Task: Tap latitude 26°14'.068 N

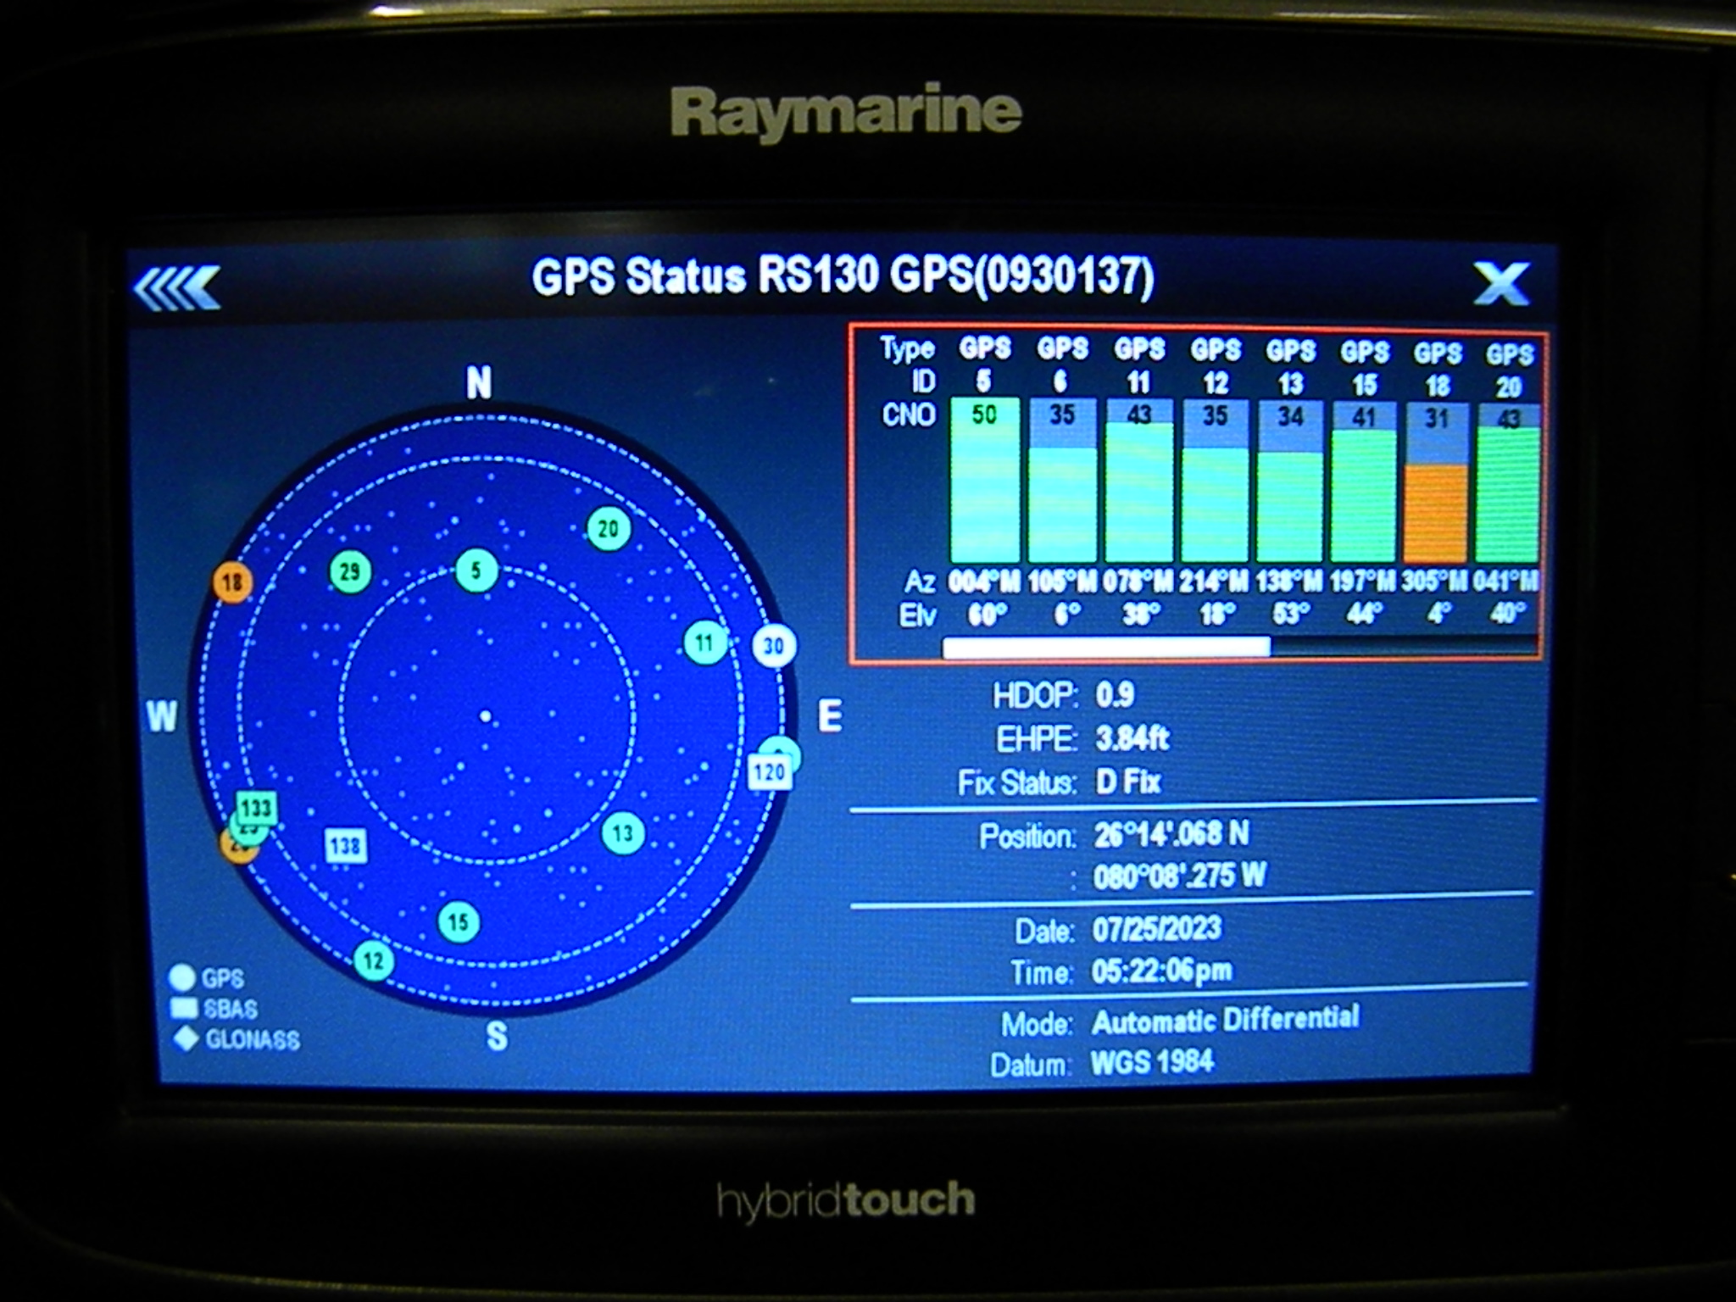Action: click(1171, 835)
